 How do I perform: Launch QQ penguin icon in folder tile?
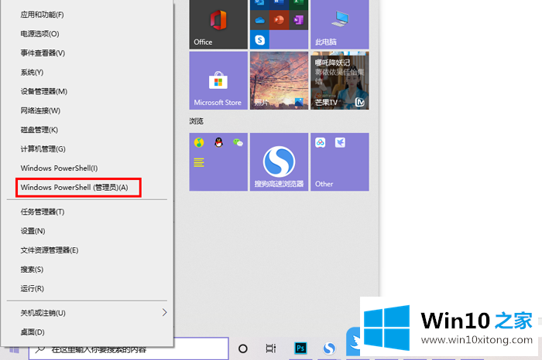[218, 142]
